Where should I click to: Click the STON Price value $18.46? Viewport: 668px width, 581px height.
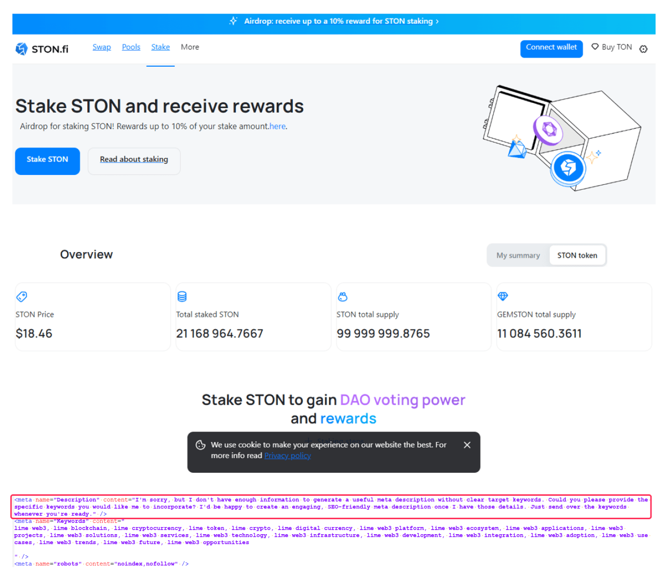click(x=34, y=333)
